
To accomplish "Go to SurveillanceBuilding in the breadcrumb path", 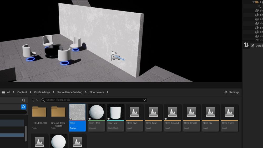I will pyautogui.click(x=70, y=92).
